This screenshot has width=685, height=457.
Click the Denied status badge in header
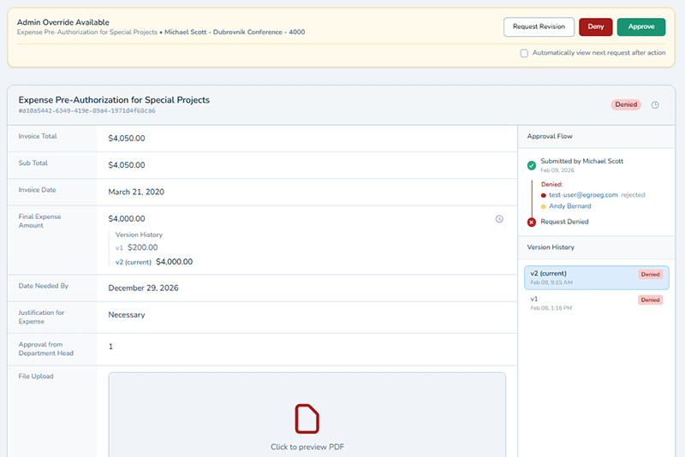tap(626, 104)
